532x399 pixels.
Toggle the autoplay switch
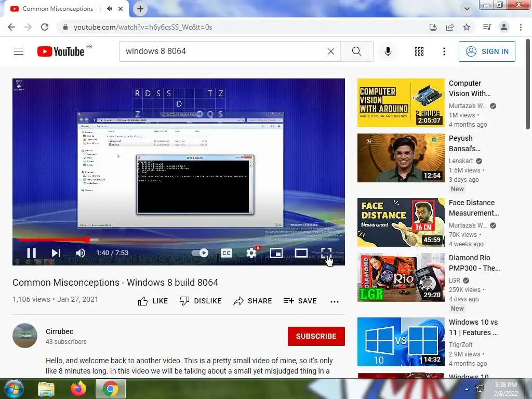click(200, 253)
